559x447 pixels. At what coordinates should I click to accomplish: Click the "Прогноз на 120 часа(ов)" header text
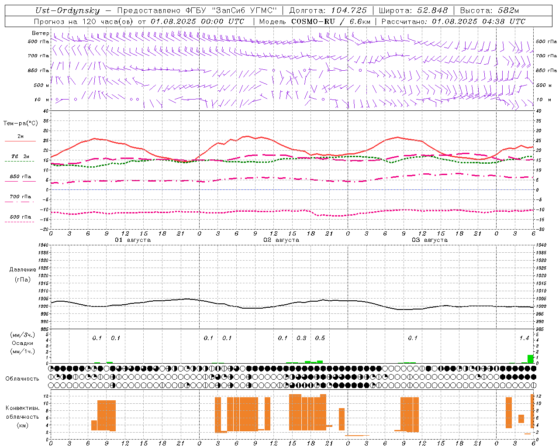tap(84, 21)
